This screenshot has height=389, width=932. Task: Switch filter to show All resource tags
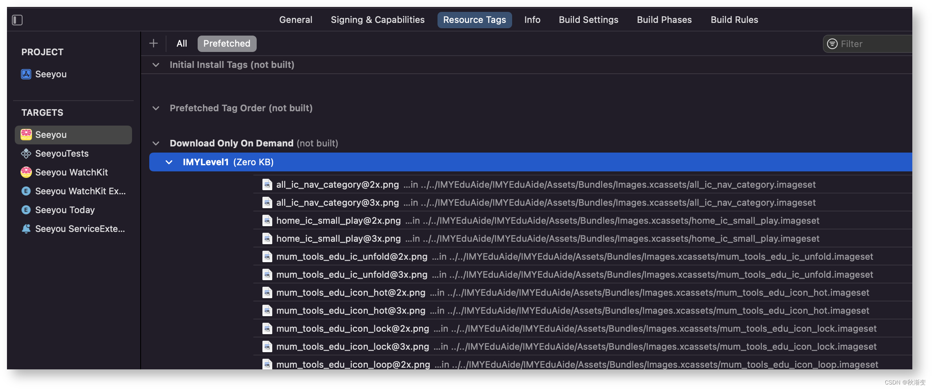click(x=182, y=43)
